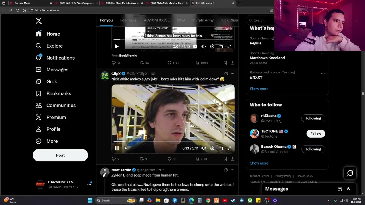Toggle picture-in-picture on BackFromIt video
Viewport: 365px width, 205px height.
coord(221,46)
